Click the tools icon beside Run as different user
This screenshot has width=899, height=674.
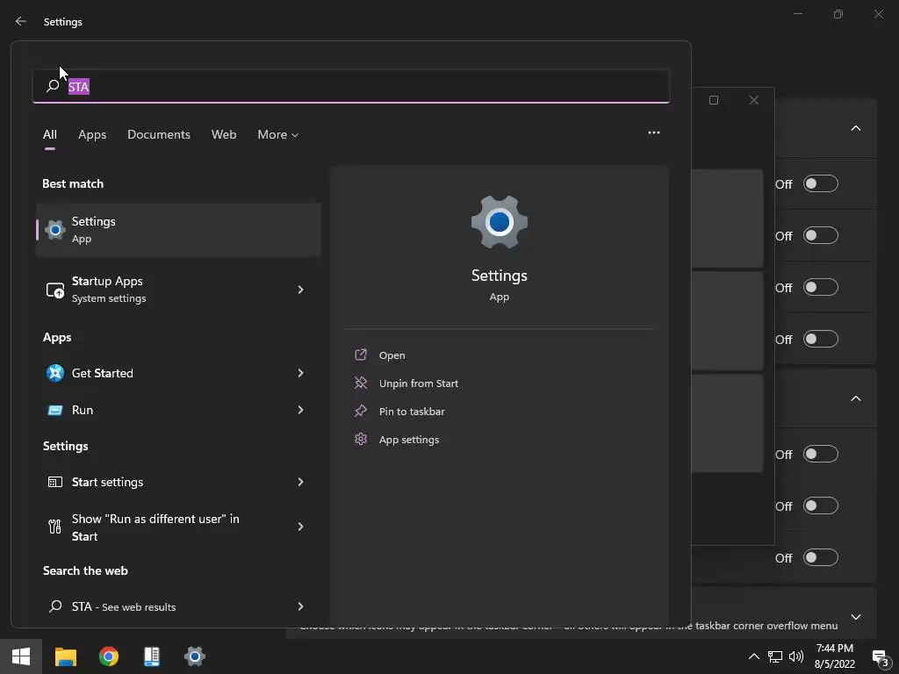pyautogui.click(x=55, y=527)
